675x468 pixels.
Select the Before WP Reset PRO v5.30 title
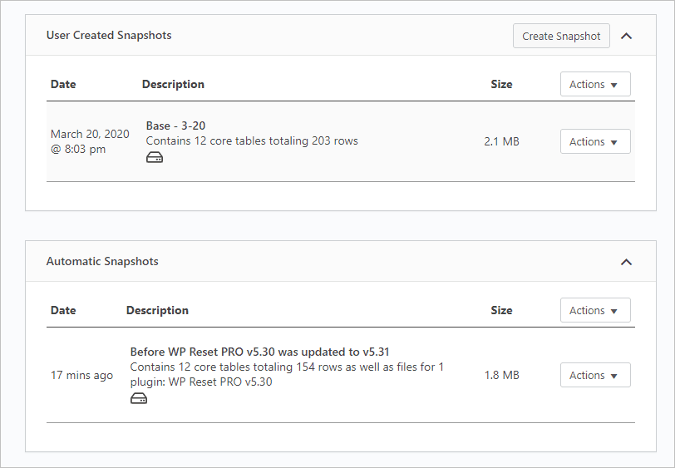click(x=260, y=352)
